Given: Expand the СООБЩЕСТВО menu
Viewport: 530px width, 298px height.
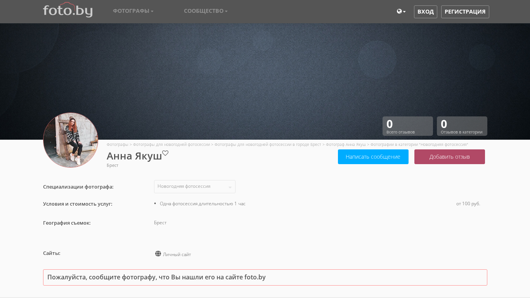Looking at the screenshot, I should coord(205,11).
